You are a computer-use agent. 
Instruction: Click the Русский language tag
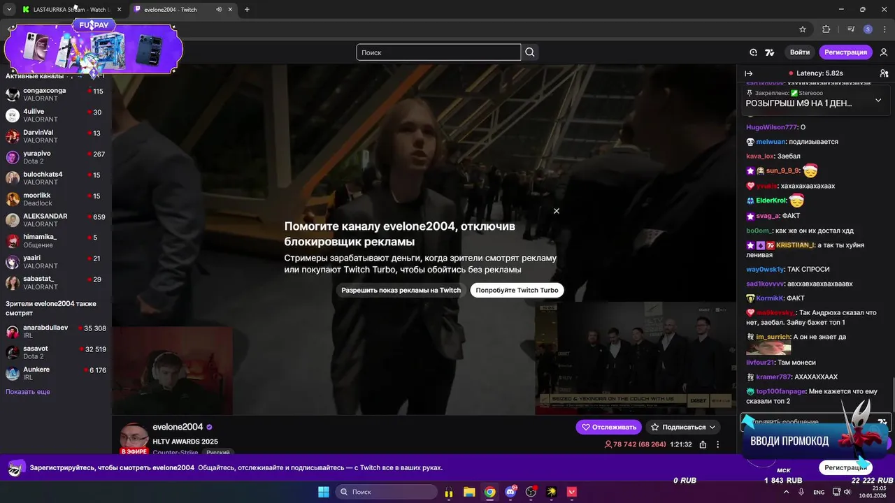pos(218,453)
